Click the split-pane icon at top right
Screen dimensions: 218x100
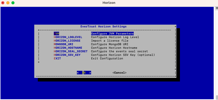click(217, 8)
